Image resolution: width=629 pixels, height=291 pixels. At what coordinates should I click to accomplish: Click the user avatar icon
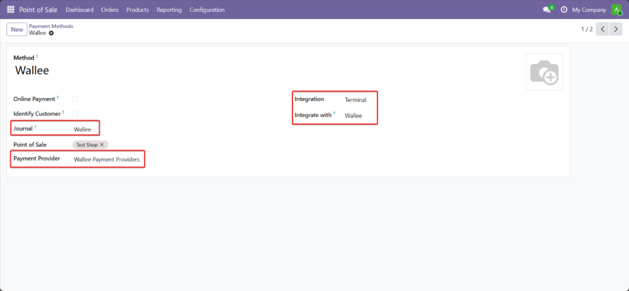click(616, 10)
